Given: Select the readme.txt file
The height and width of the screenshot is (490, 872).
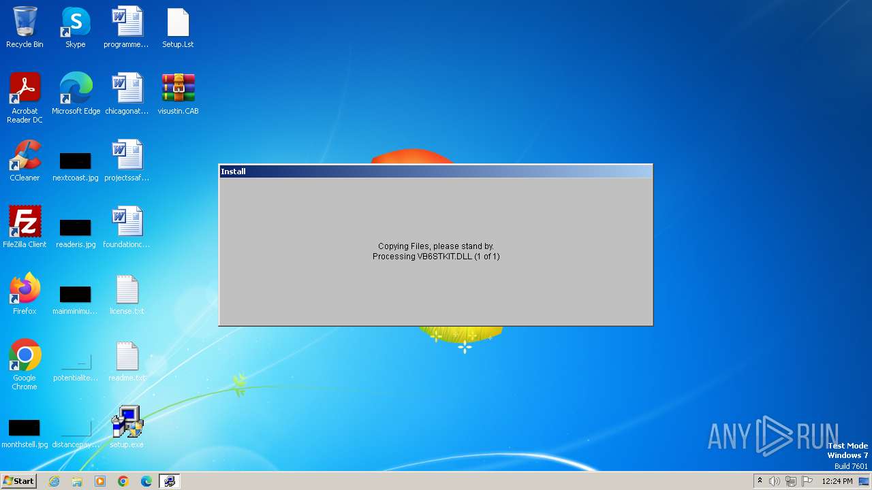Looking at the screenshot, I should click(x=127, y=361).
